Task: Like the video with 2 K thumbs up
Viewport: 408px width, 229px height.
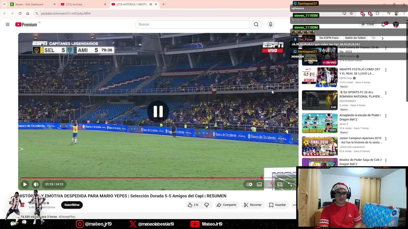Action: [x=193, y=205]
